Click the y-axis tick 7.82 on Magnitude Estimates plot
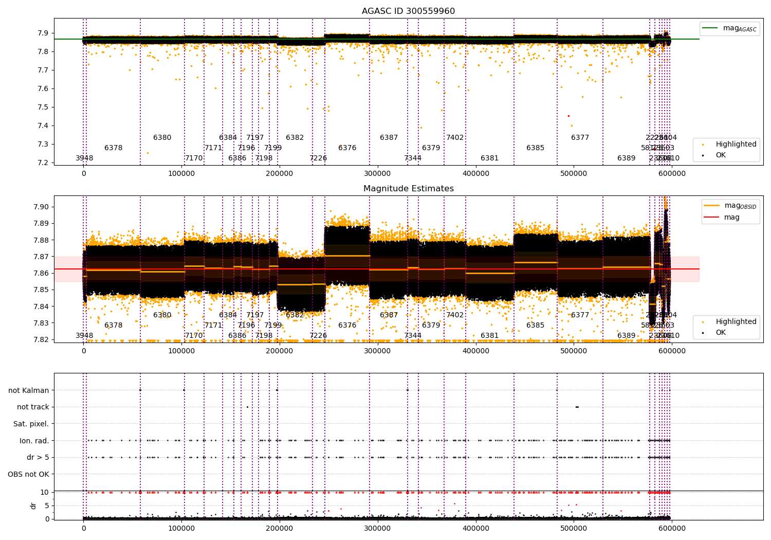771x540 pixels. pos(42,339)
